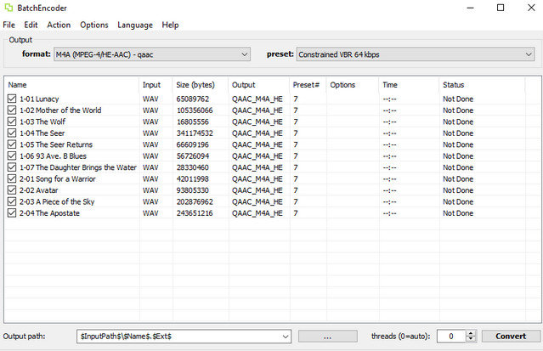This screenshot has height=351, width=543.
Task: Click size value 243651216
Action: (195, 213)
